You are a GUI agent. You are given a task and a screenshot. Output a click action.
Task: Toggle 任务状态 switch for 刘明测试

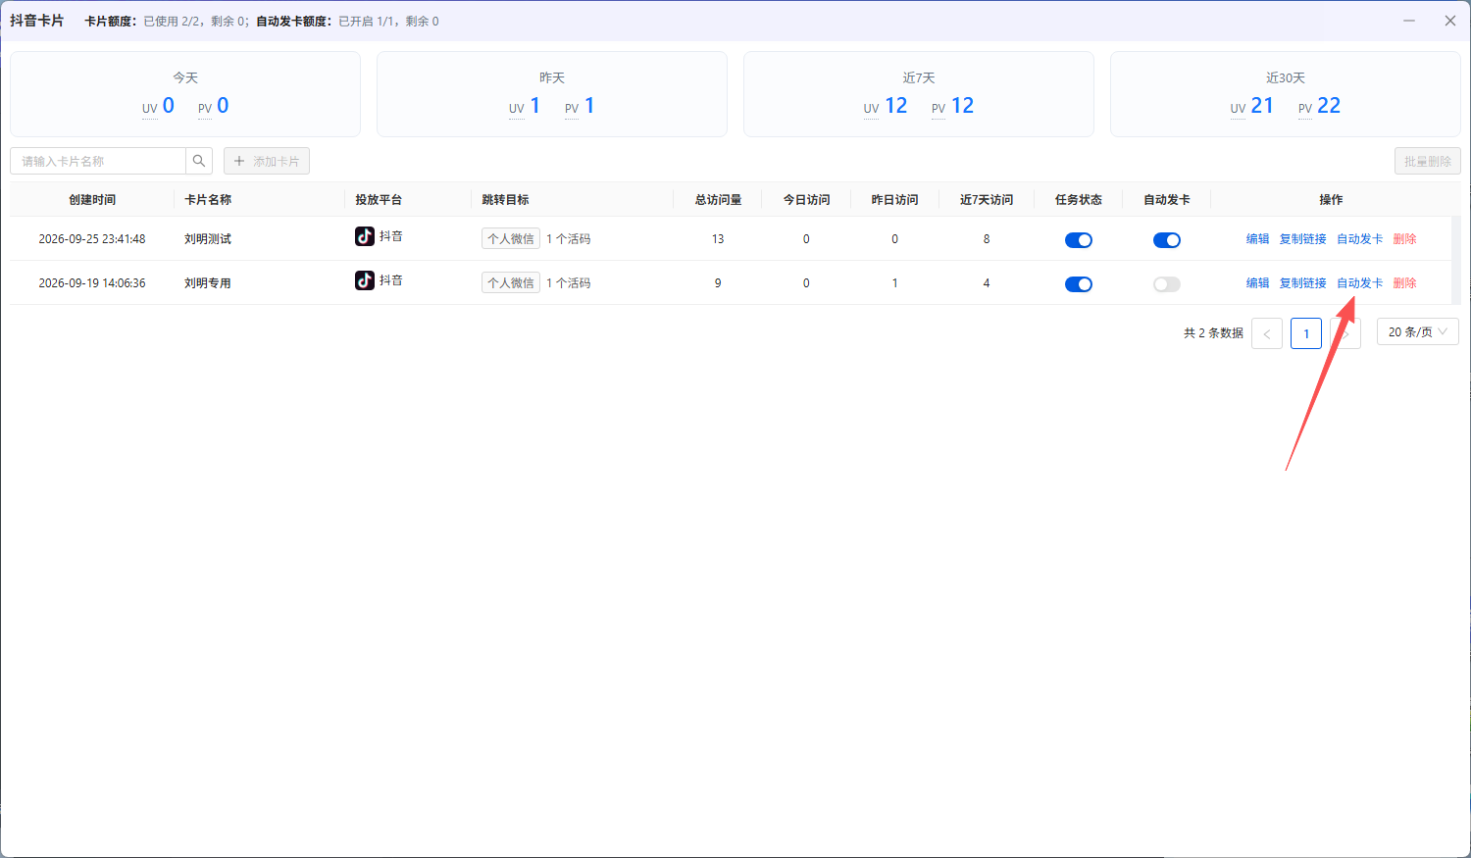[x=1079, y=240]
